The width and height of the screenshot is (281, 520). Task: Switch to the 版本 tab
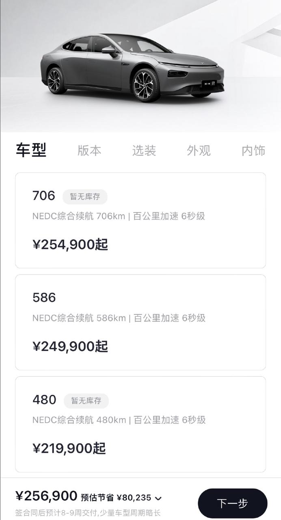coord(89,150)
